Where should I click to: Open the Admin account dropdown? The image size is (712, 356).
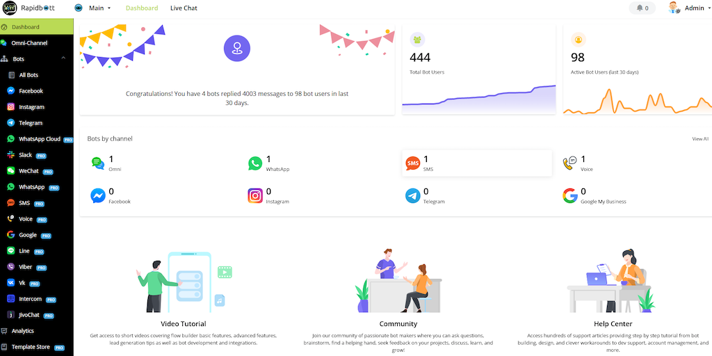pos(697,8)
